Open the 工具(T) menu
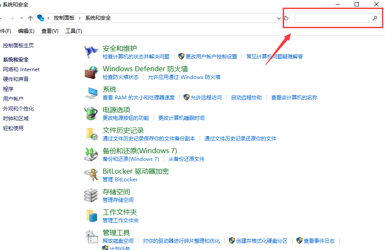 [x=74, y=31]
